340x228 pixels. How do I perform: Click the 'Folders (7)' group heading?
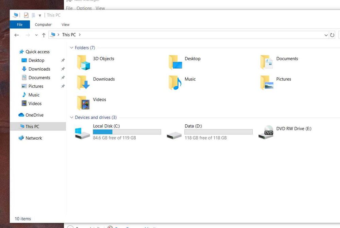click(x=85, y=48)
